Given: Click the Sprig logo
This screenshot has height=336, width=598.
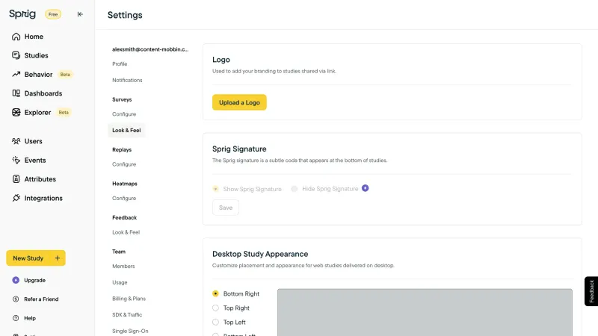Looking at the screenshot, I should click(22, 14).
